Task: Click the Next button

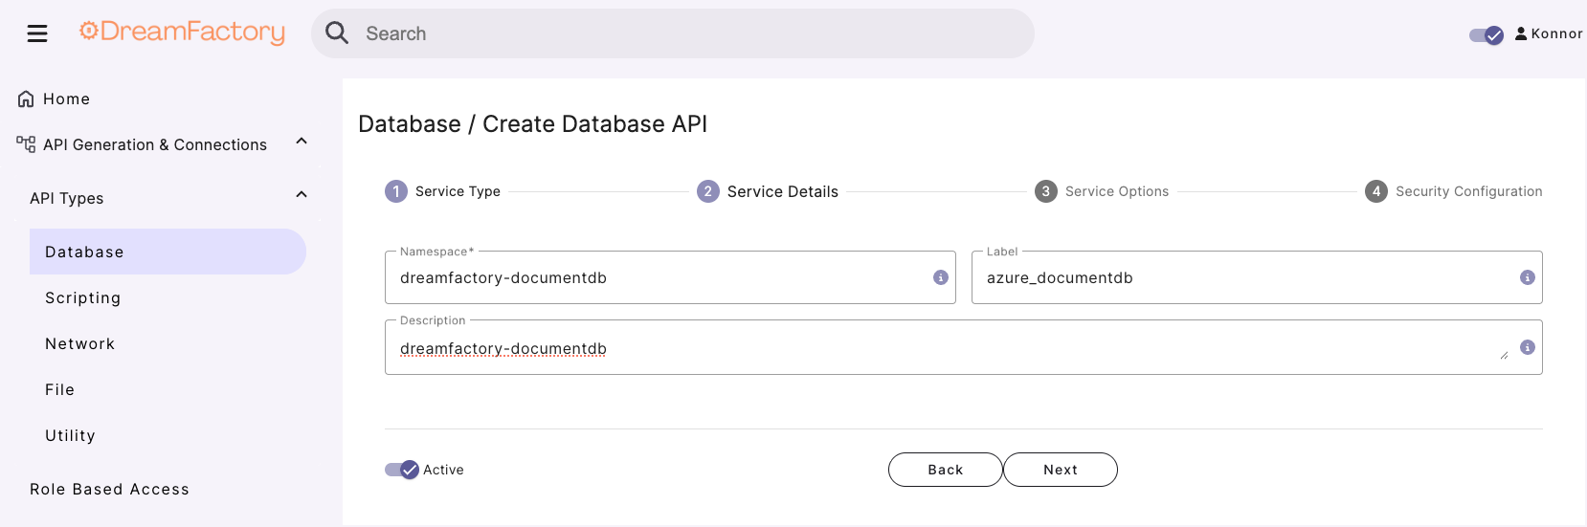Action: pyautogui.click(x=1060, y=470)
